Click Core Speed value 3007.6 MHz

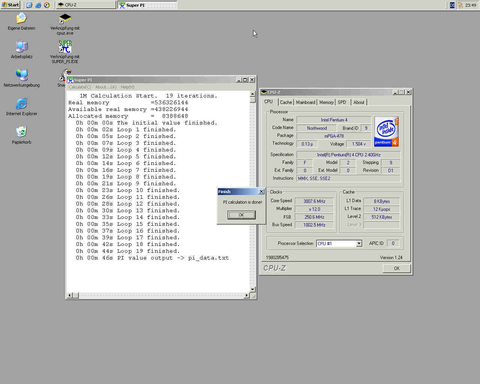pos(314,201)
